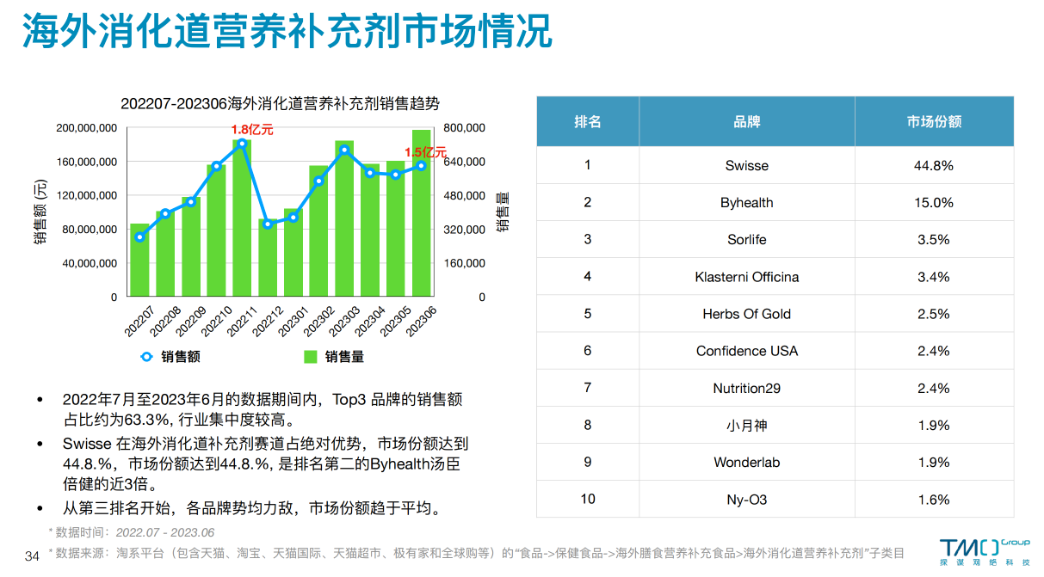This screenshot has height=577, width=1044.
Task: Click the 排名 table header
Action: (588, 122)
